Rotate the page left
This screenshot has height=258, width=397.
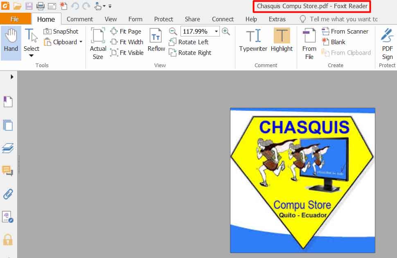(189, 42)
